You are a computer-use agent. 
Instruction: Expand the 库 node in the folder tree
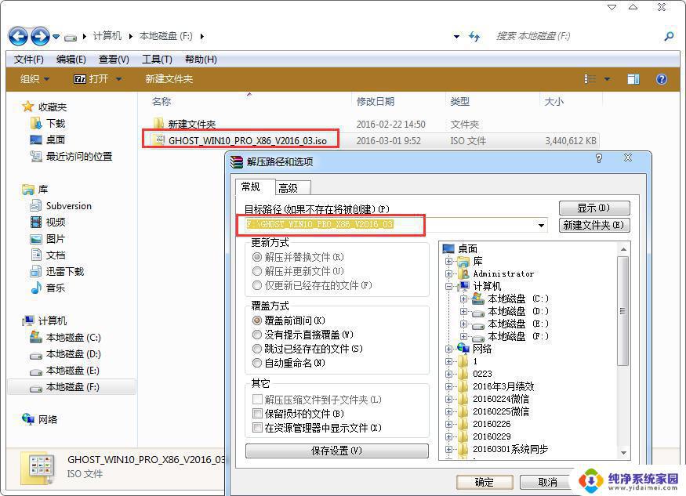click(448, 262)
